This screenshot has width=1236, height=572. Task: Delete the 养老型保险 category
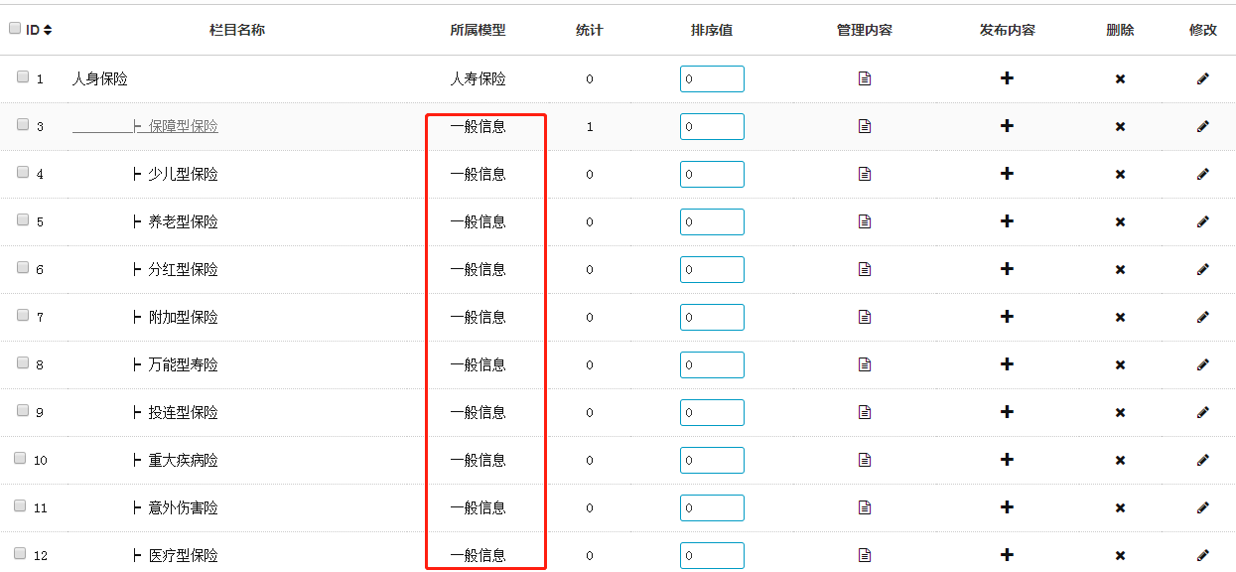pos(1120,221)
